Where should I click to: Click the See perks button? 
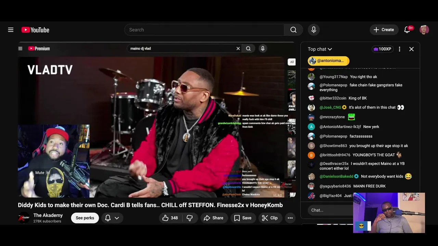point(85,218)
